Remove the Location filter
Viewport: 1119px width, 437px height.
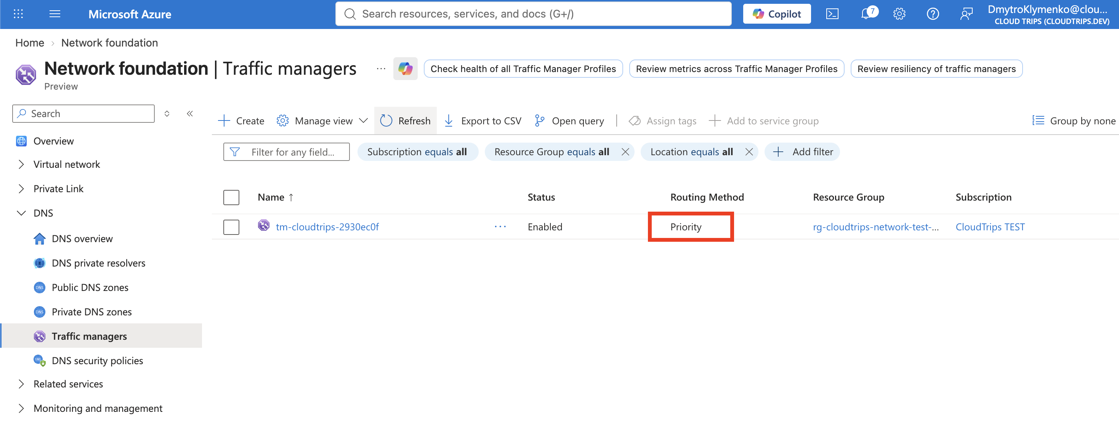pos(749,152)
